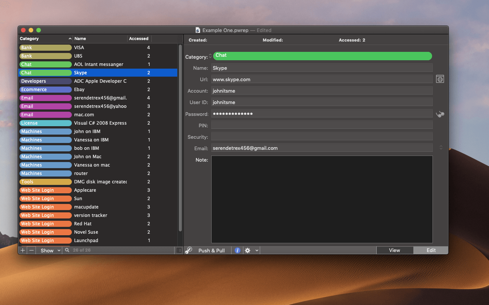This screenshot has width=489, height=305.
Task: Sort list by Accessed column header
Action: coord(139,39)
